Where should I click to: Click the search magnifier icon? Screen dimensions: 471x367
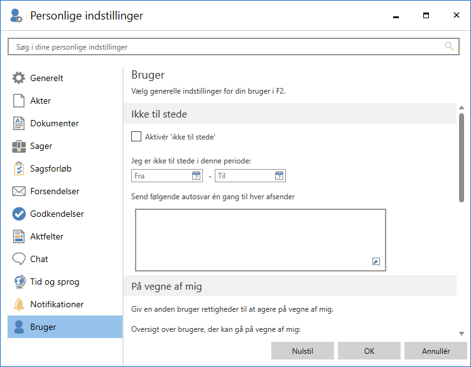click(449, 47)
